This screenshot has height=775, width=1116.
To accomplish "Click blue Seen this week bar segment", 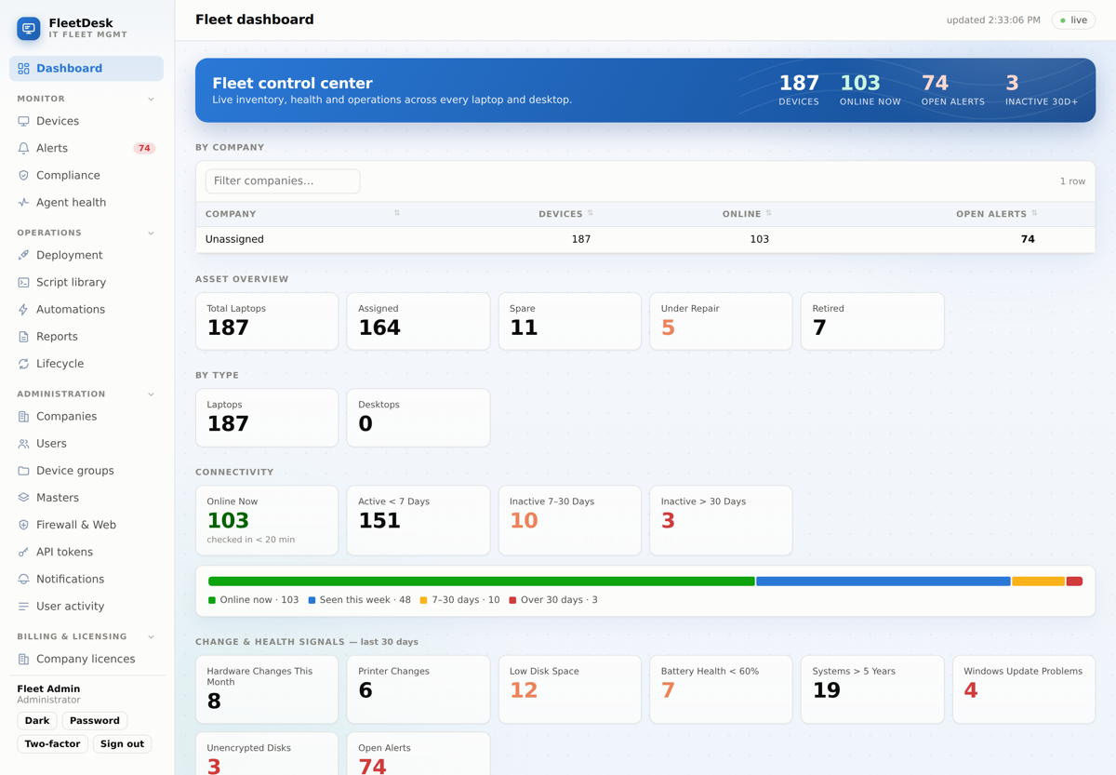I will coord(883,581).
